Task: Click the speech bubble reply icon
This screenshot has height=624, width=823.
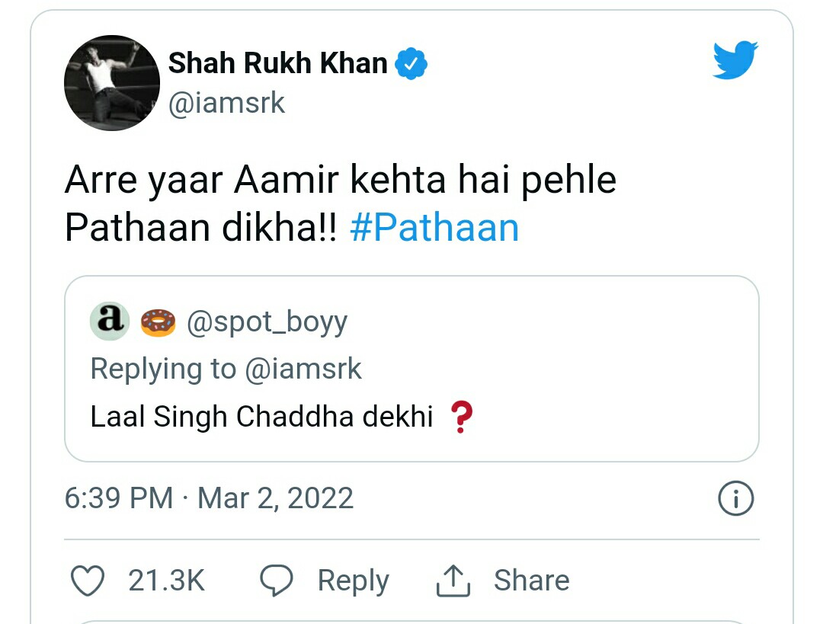Action: coord(276,581)
